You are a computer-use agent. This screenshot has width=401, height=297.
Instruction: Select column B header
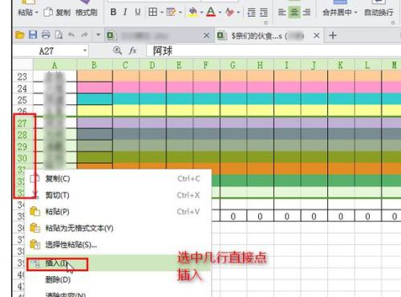click(x=95, y=65)
